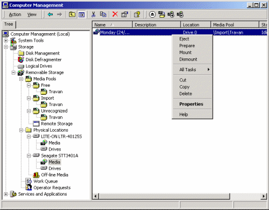
Task: Open the All Tasks submenu
Action: [x=192, y=70]
